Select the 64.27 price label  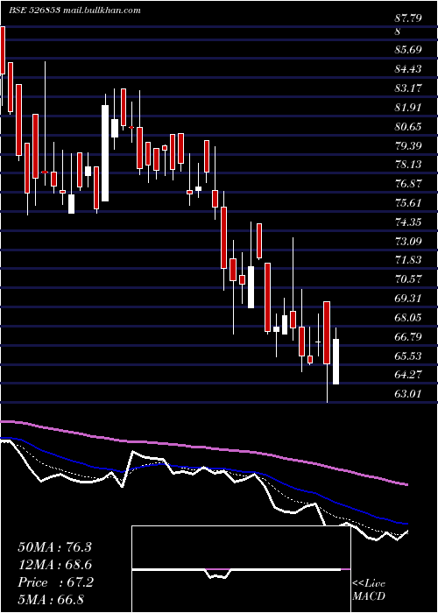[x=408, y=375]
